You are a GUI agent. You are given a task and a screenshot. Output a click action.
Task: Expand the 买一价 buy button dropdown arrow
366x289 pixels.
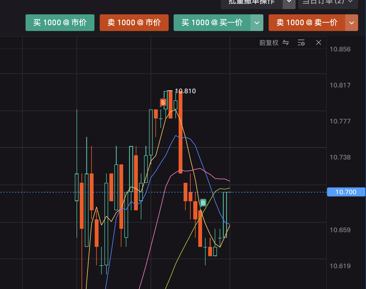(x=257, y=23)
